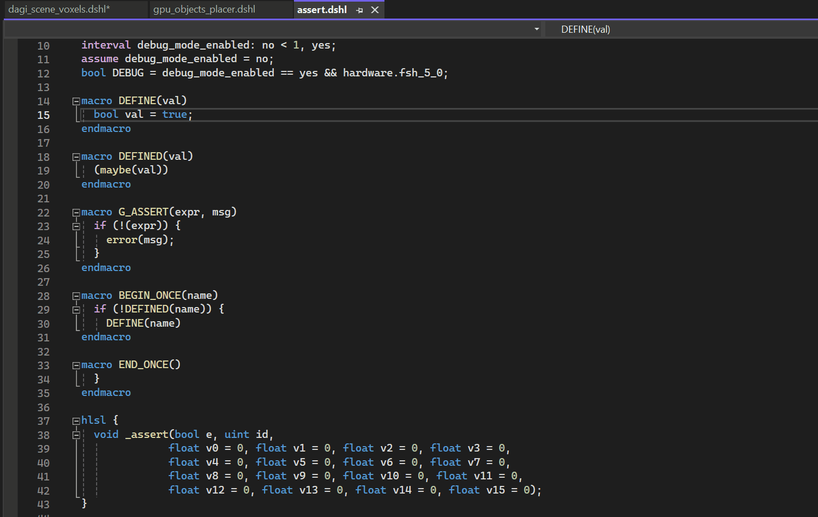Select the endmacro keyword on line 16
The width and height of the screenshot is (818, 517).
pyautogui.click(x=106, y=129)
